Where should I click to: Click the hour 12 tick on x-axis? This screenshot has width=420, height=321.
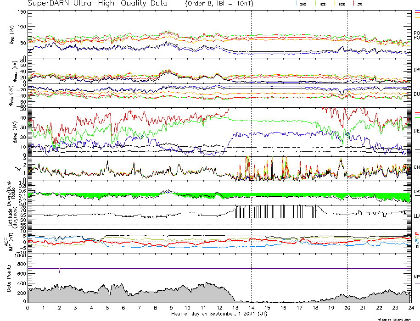pos(219,308)
